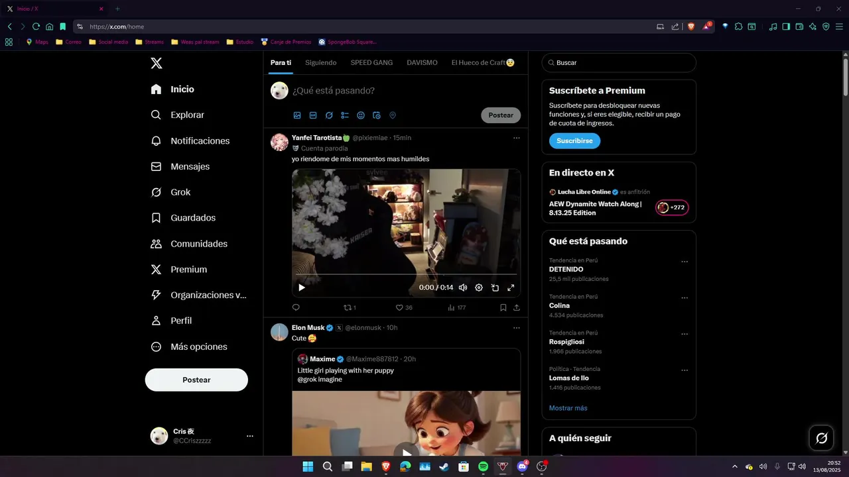
Task: Open Notificaciones in the sidebar
Action: [190, 140]
